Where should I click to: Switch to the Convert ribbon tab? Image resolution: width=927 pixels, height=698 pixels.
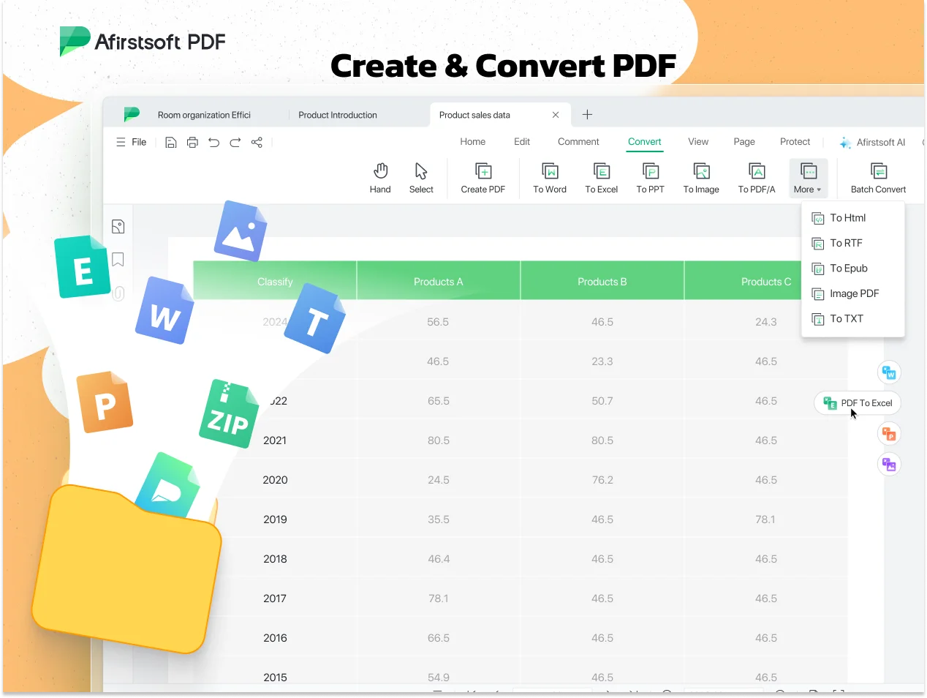click(645, 142)
